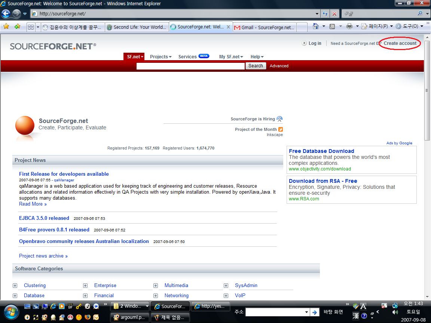
Task: Open the Project news archive » link
Action: (x=43, y=256)
